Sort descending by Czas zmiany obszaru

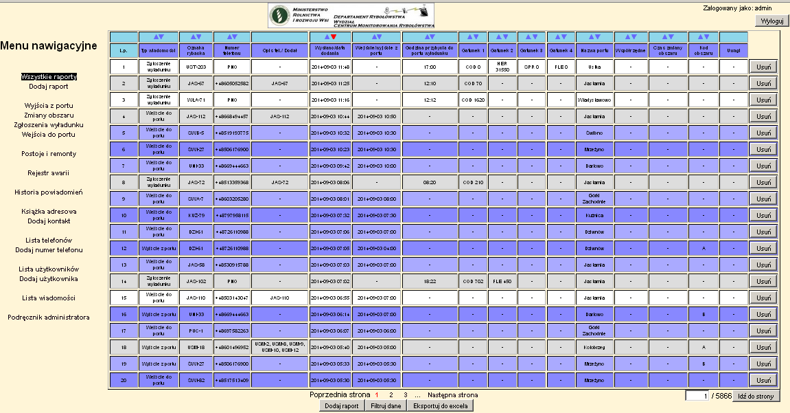(x=671, y=37)
